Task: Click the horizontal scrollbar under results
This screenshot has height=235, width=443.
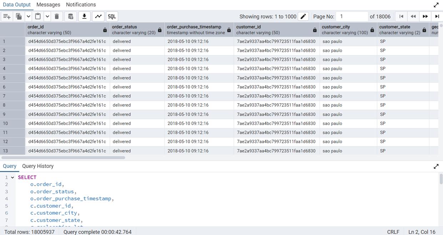Action: 64,157
